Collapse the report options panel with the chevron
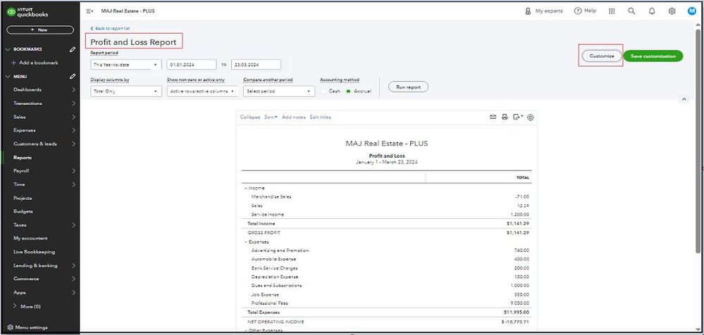 [684, 99]
